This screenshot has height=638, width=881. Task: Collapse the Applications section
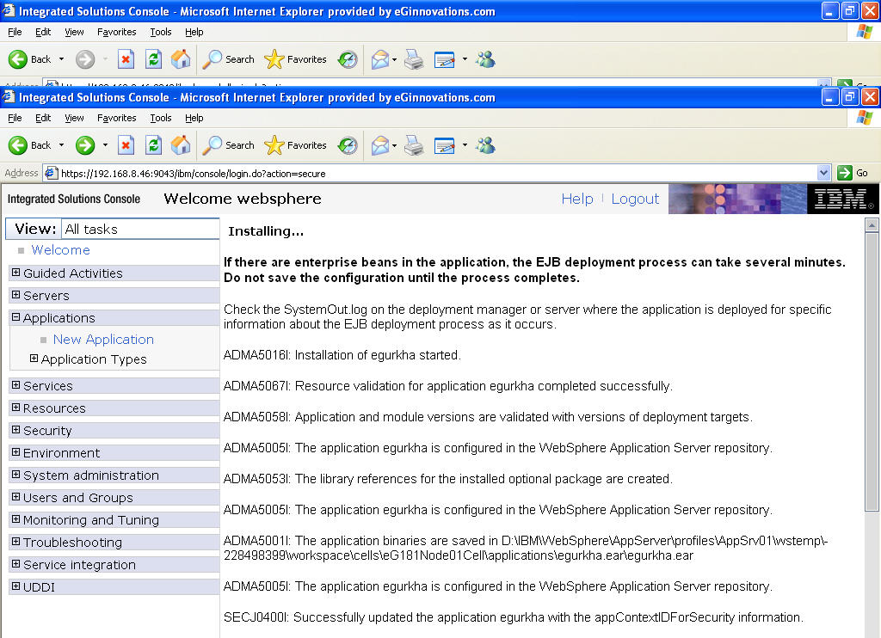(15, 317)
